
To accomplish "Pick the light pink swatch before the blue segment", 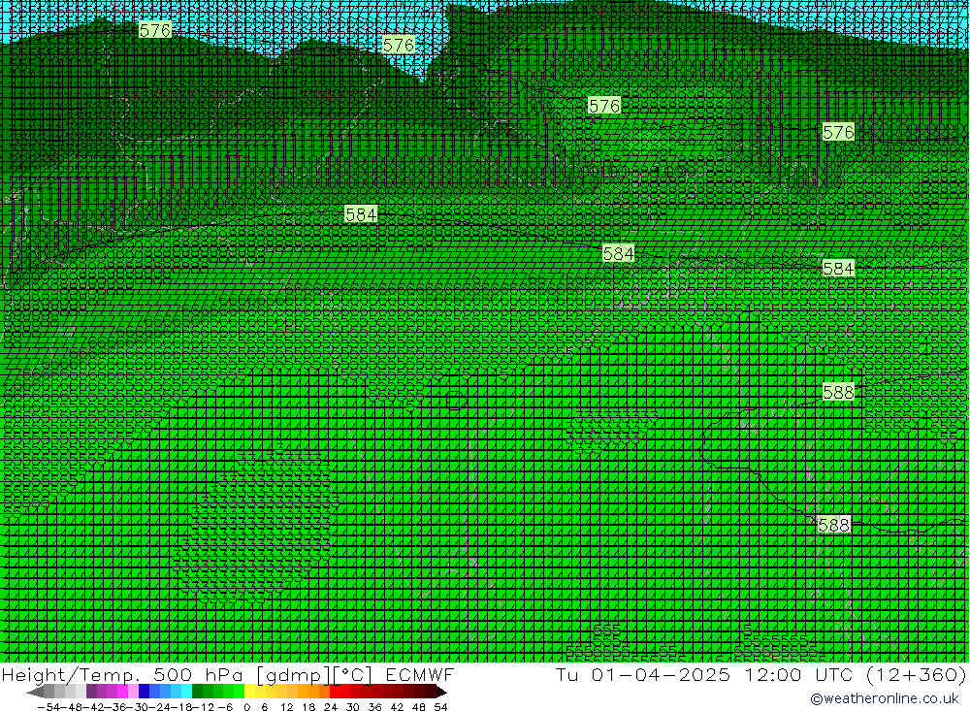I will 133,692.
